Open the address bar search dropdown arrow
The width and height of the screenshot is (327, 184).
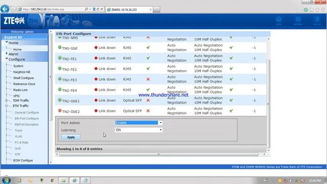90,9
